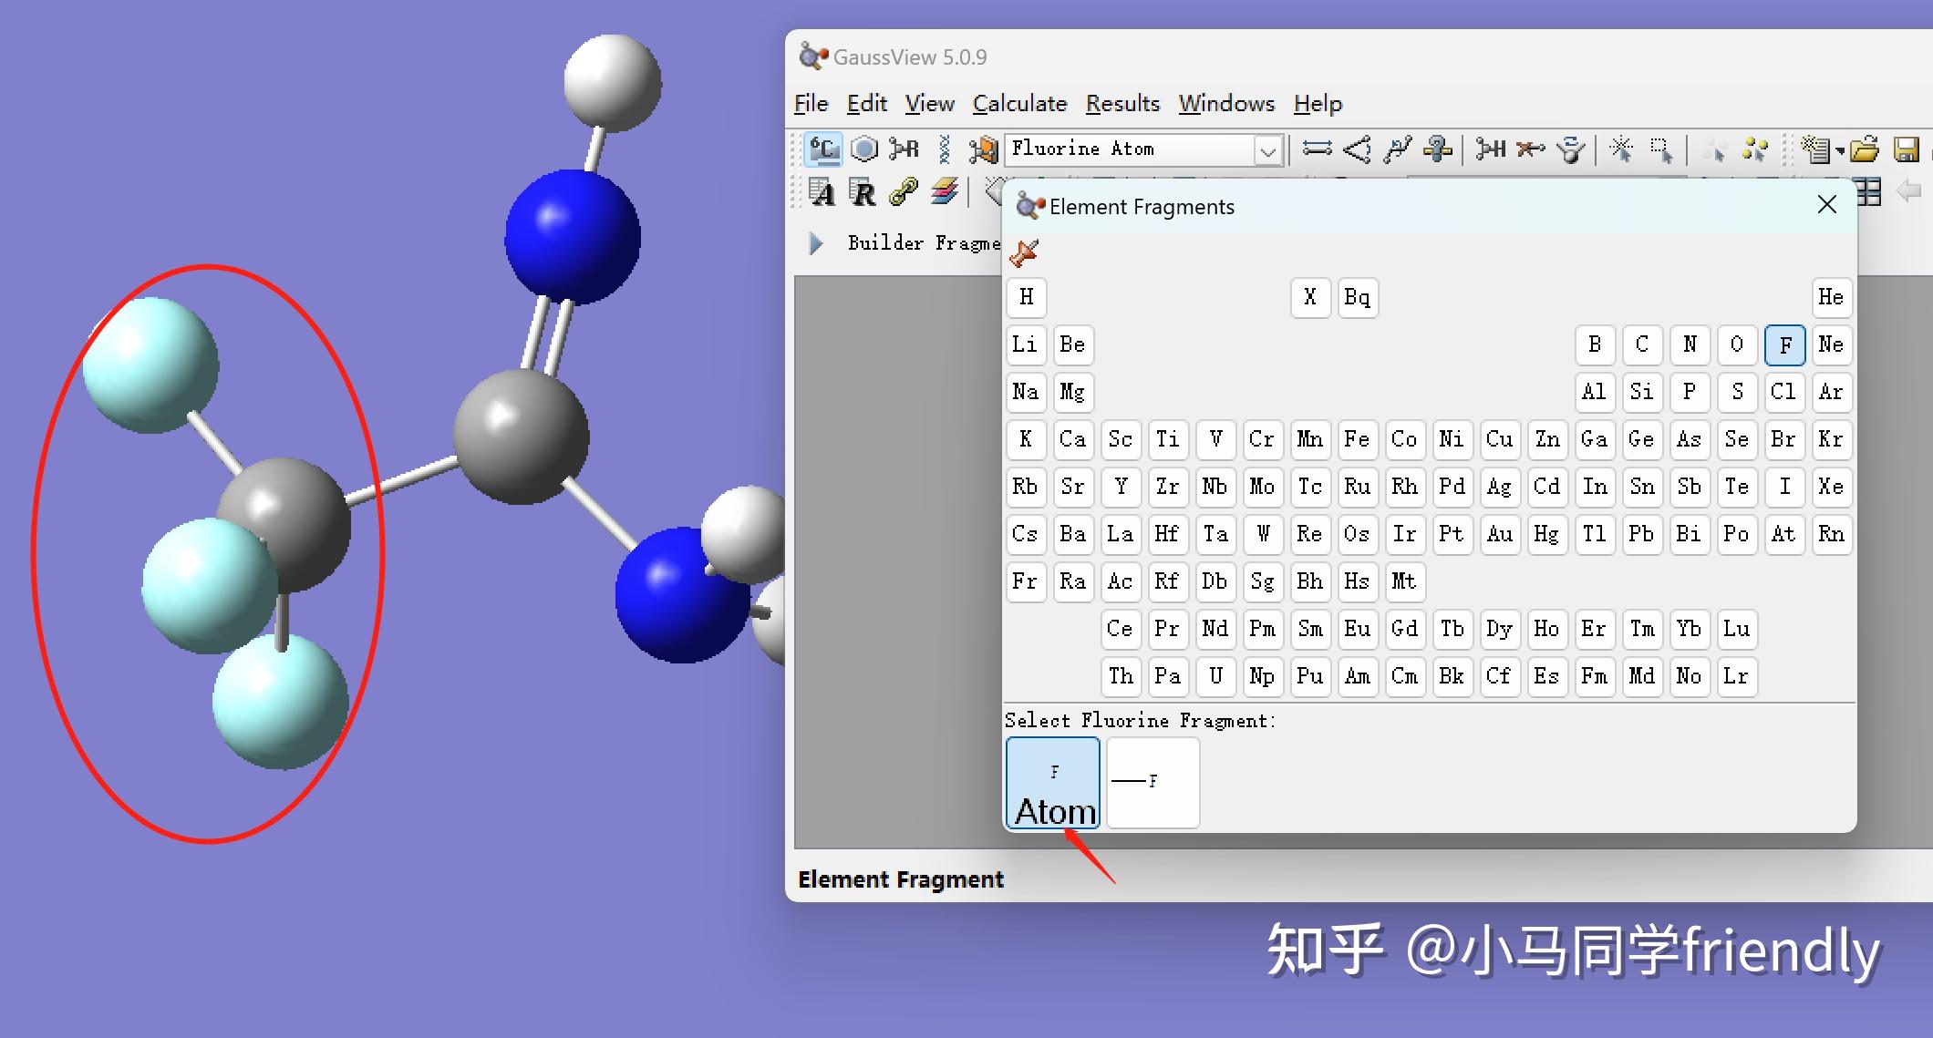Open the File menu
The height and width of the screenshot is (1038, 1933).
click(811, 104)
